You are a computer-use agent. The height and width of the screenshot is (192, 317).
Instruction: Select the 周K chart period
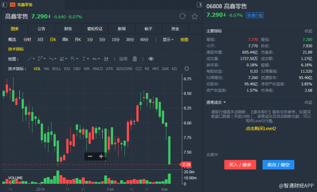(65, 40)
